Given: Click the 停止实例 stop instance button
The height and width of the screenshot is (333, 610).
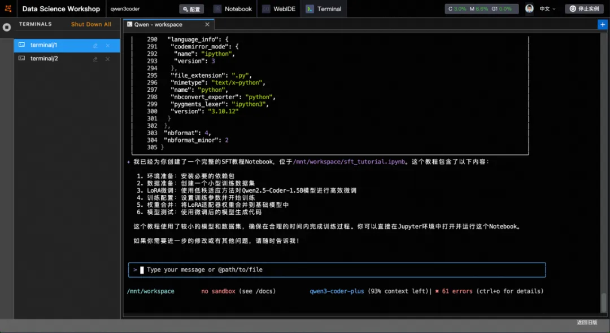Looking at the screenshot, I should (585, 9).
